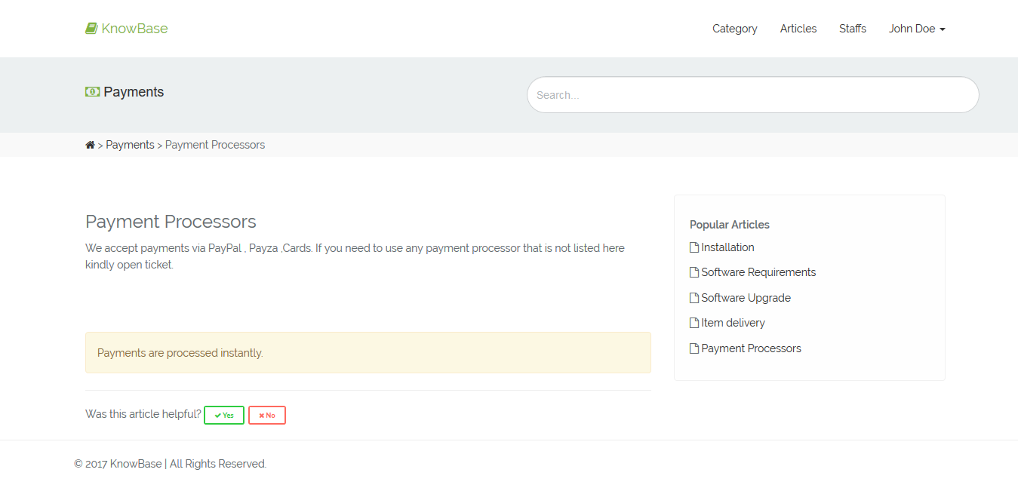Click the file icon next to Installation
1018x497 pixels.
(694, 247)
